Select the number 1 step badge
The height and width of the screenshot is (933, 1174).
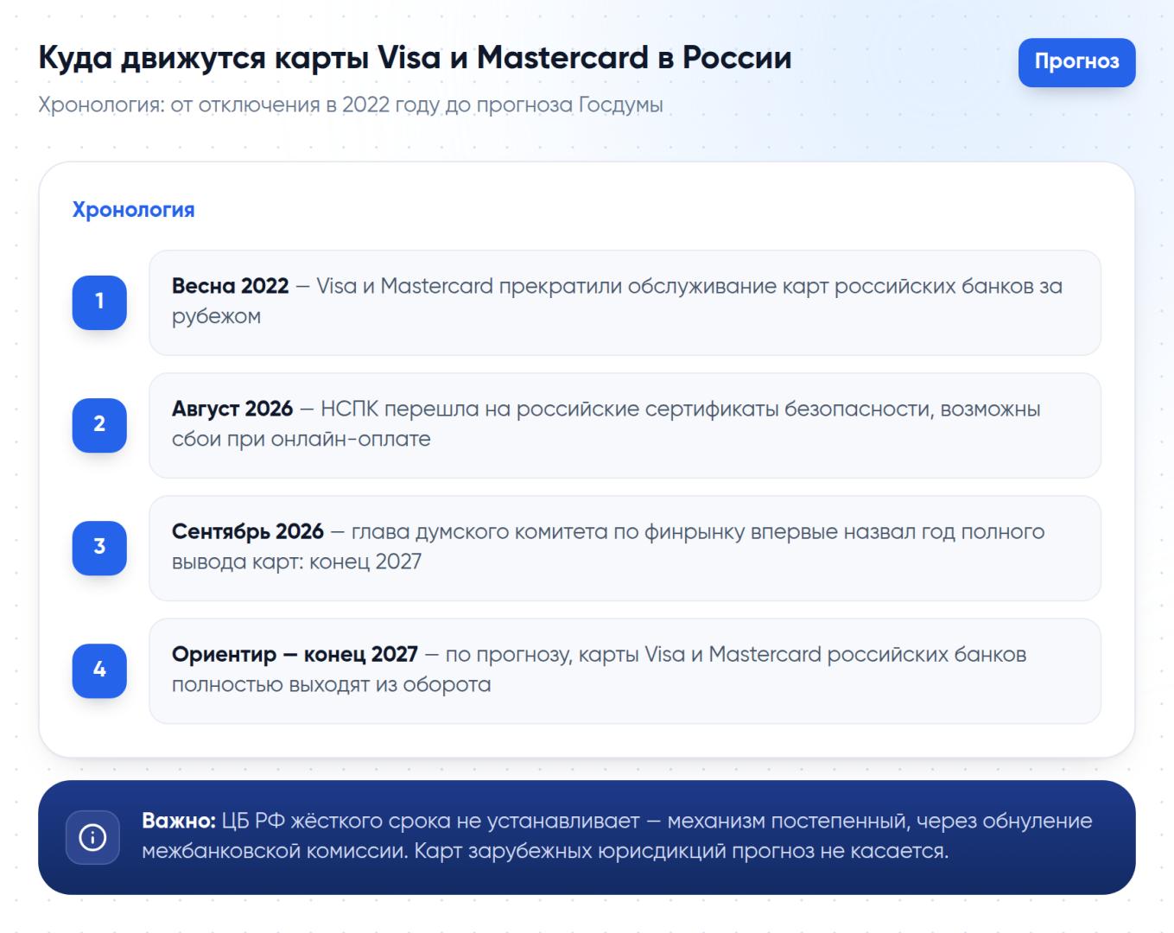[x=99, y=302]
